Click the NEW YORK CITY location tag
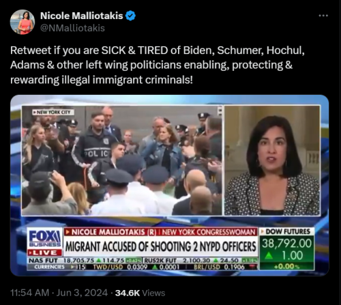Image resolution: width=341 pixels, height=305 pixels. click(x=53, y=112)
